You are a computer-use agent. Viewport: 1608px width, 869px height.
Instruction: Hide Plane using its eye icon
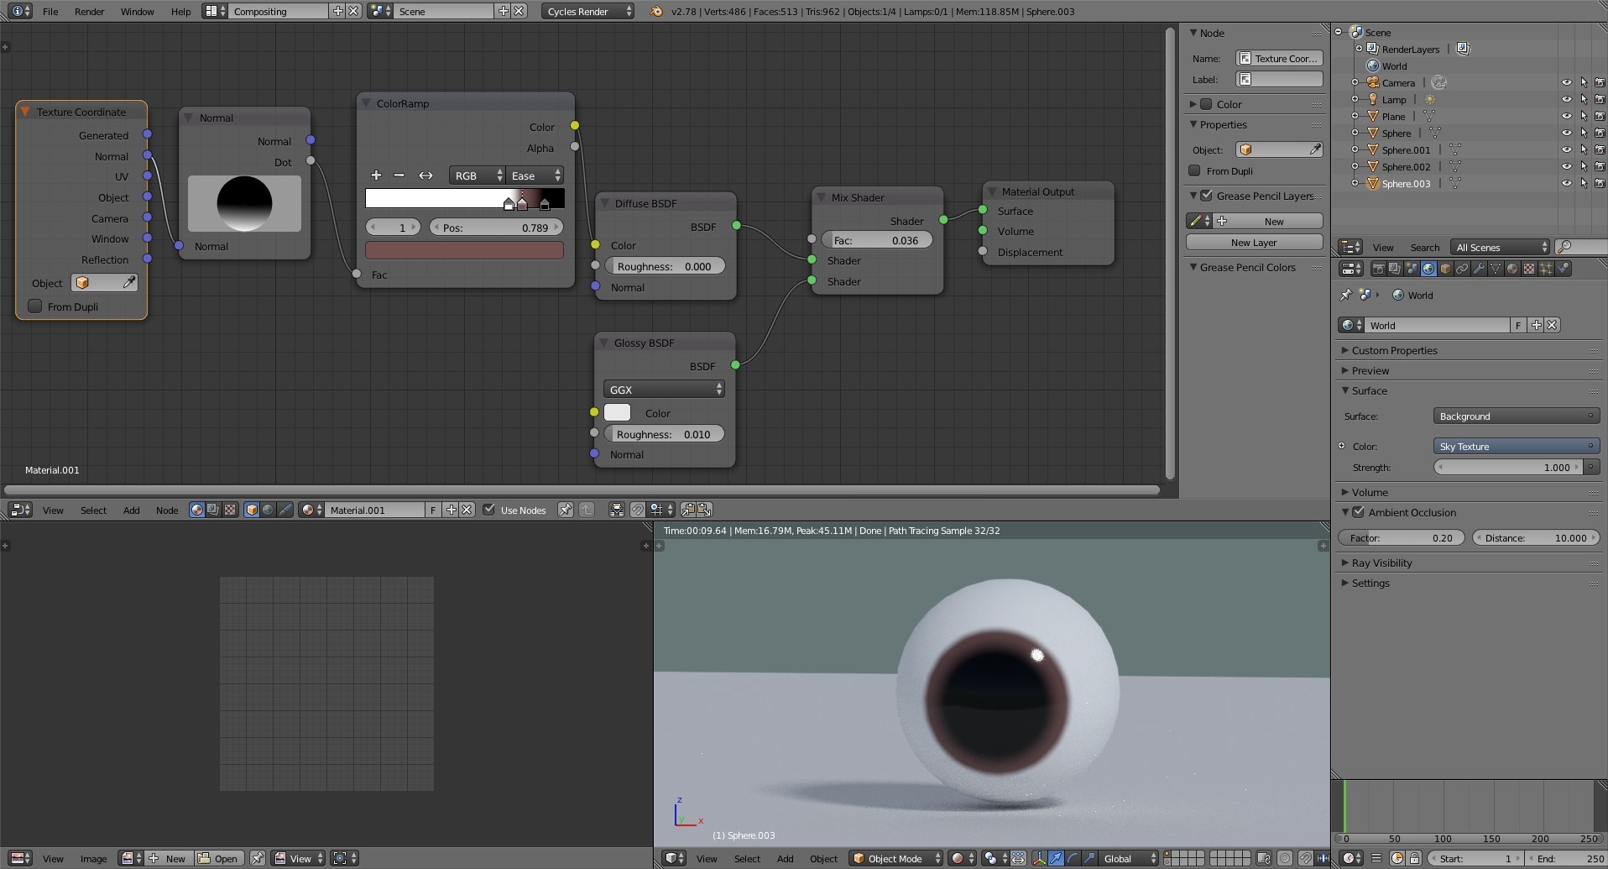point(1566,116)
